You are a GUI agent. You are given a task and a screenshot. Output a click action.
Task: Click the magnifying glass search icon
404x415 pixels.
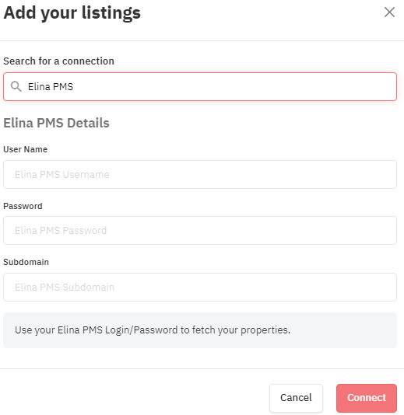pyautogui.click(x=16, y=86)
